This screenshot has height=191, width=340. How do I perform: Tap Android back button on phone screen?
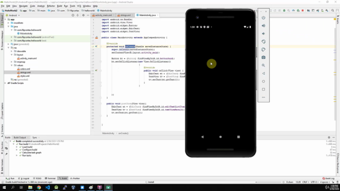(202, 137)
